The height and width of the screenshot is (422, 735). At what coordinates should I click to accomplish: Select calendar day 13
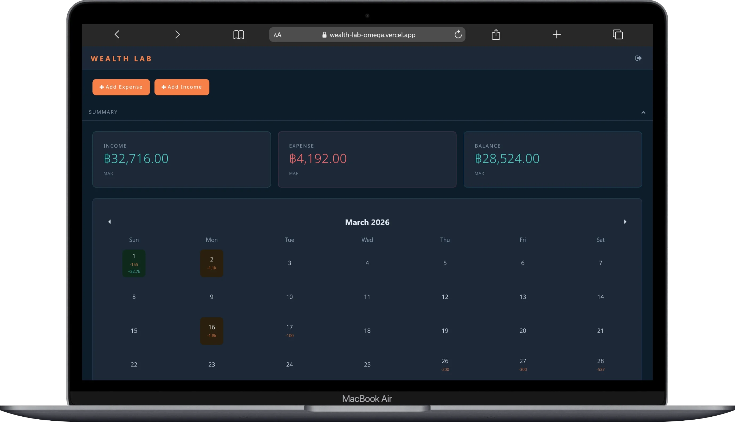click(522, 297)
